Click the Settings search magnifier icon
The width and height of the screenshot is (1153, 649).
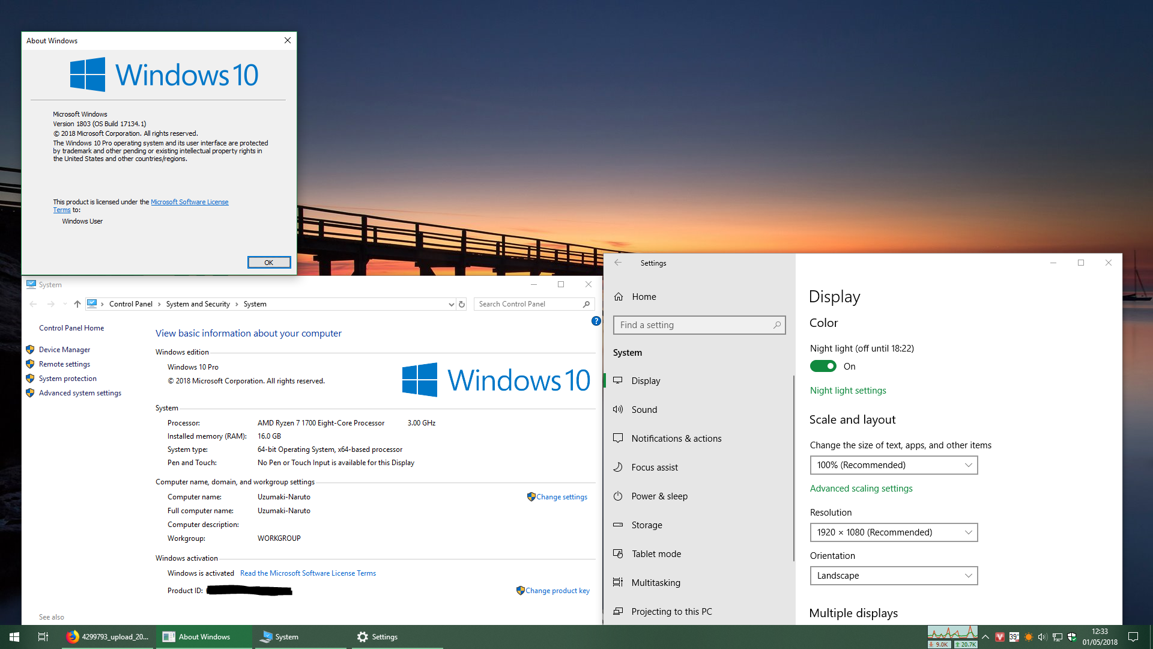(777, 325)
